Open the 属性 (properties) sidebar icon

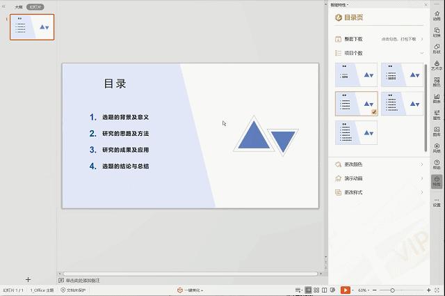pyautogui.click(x=437, y=115)
